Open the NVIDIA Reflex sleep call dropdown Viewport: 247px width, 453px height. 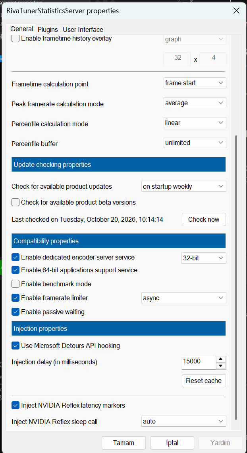pyautogui.click(x=184, y=421)
